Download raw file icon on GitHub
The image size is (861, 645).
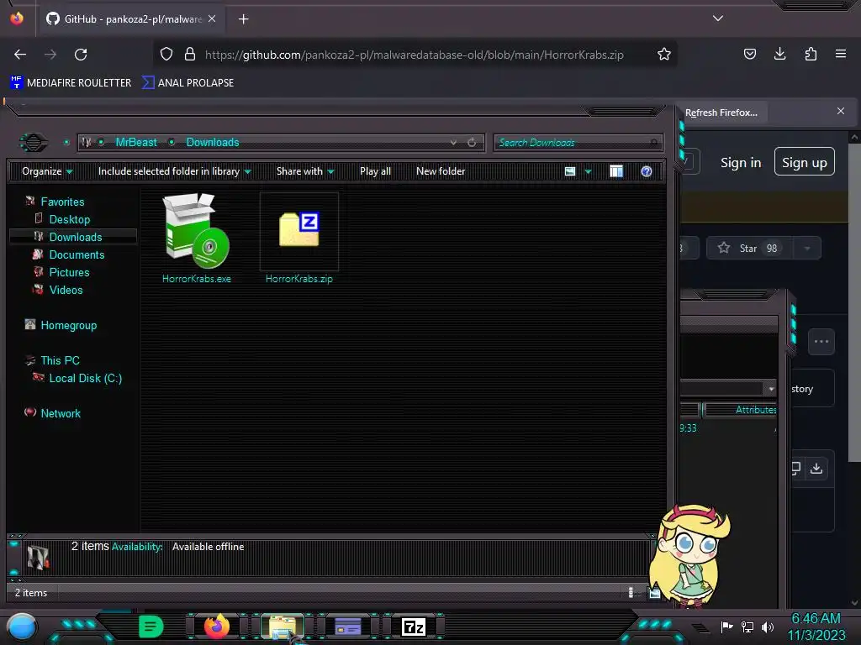816,469
